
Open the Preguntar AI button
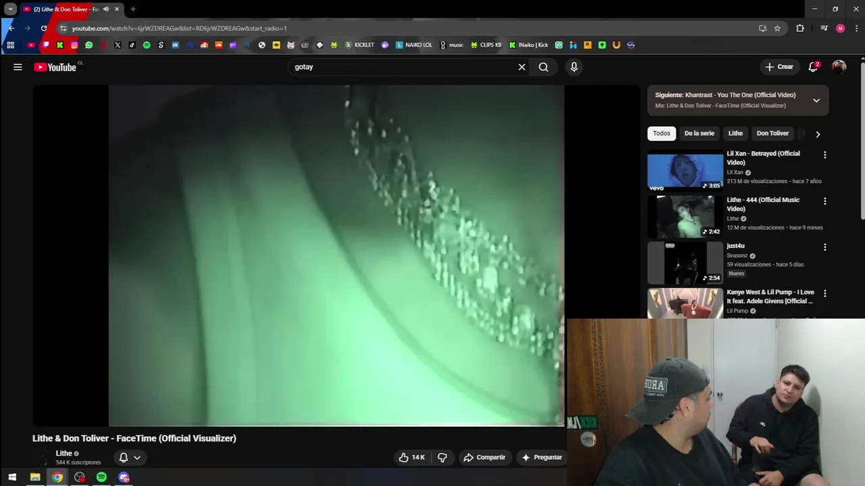541,457
